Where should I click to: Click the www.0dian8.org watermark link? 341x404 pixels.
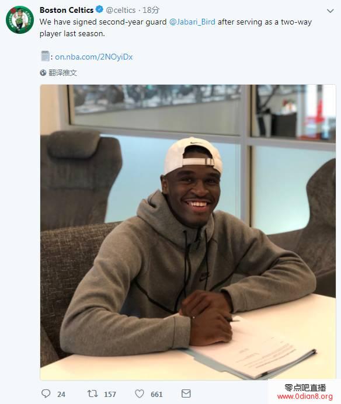[x=305, y=396]
